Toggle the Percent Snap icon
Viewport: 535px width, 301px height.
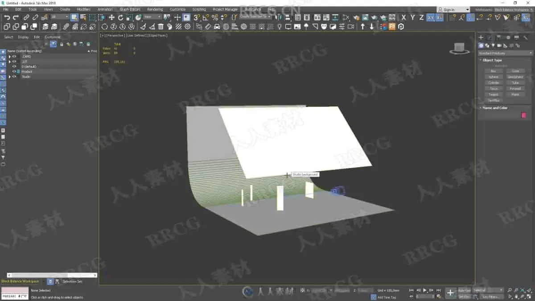(215, 17)
